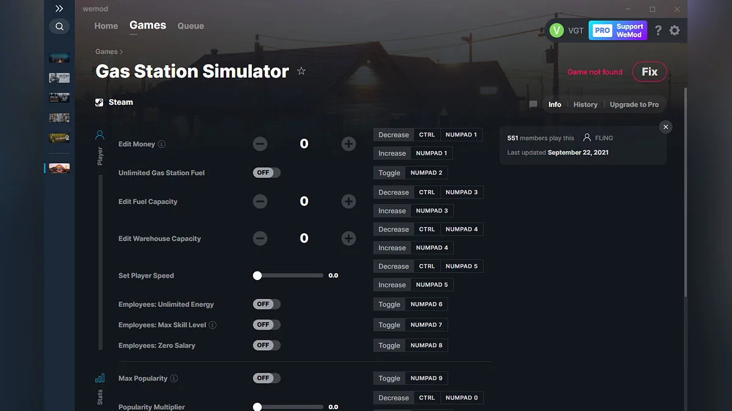Click the info icon next to Edit Money
This screenshot has height=411, width=732.
[x=161, y=144]
